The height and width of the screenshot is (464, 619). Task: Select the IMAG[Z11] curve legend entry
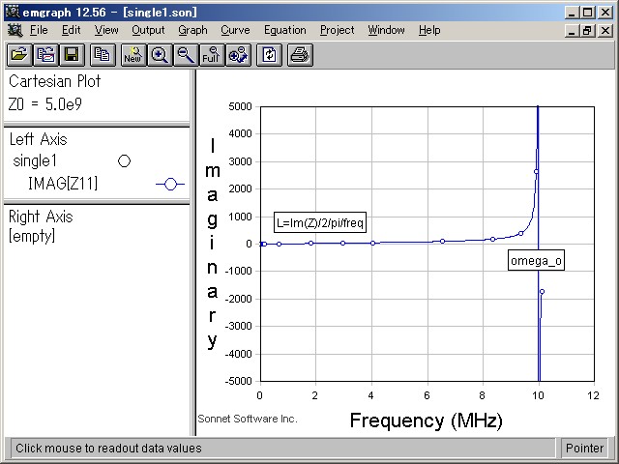(x=63, y=184)
